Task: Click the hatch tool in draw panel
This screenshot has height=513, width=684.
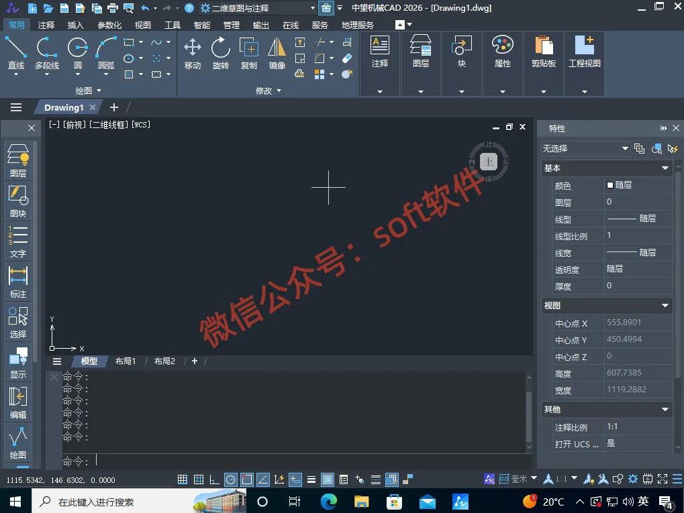Action: tap(129, 74)
